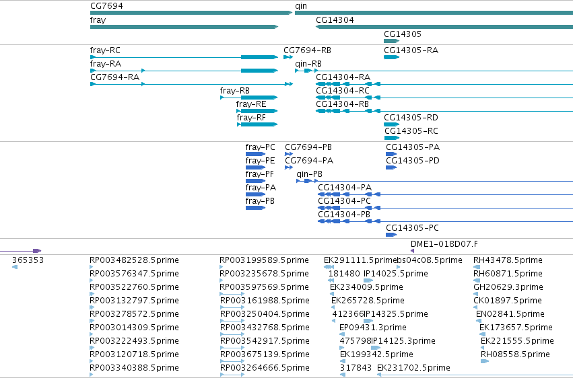Click the bs04c08.5prime EST
Screen dimensions: 573x378
430,260
